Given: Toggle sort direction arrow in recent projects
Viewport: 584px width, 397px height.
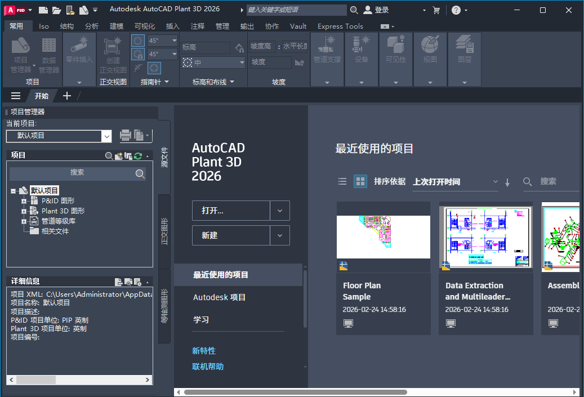Looking at the screenshot, I should click(x=507, y=182).
